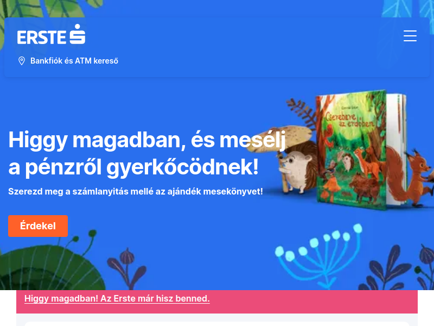Click headline line 'a pénzről gyerkőcödnek!'

tap(133, 167)
